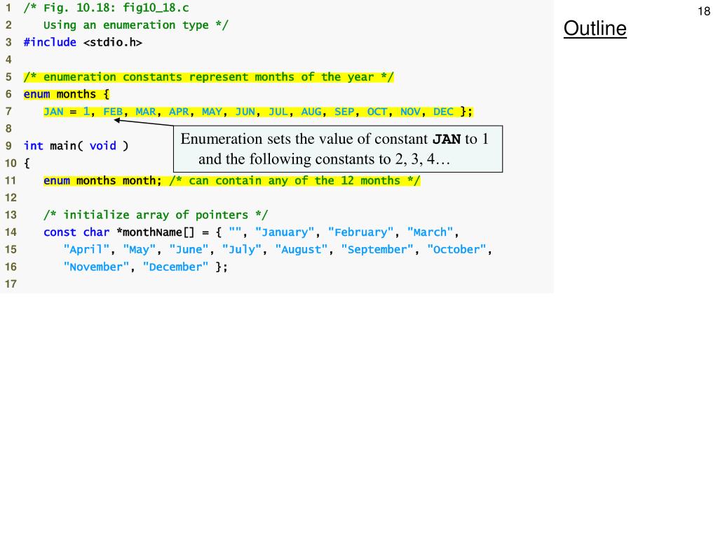The height and width of the screenshot is (539, 718).
Task: Click the MAR constant
Action: click(146, 112)
